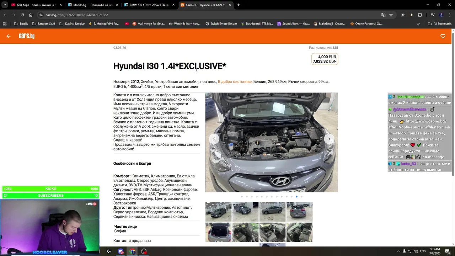Select the rear view car thumbnail
Screen dimensions: 455x256
299,212
